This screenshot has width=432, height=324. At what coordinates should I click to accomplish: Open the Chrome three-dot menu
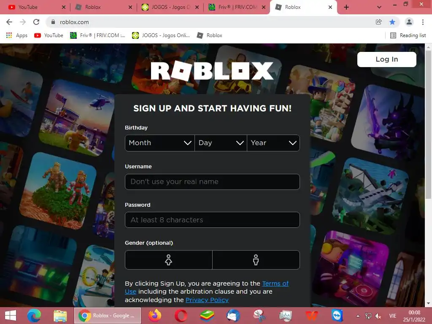[423, 22]
